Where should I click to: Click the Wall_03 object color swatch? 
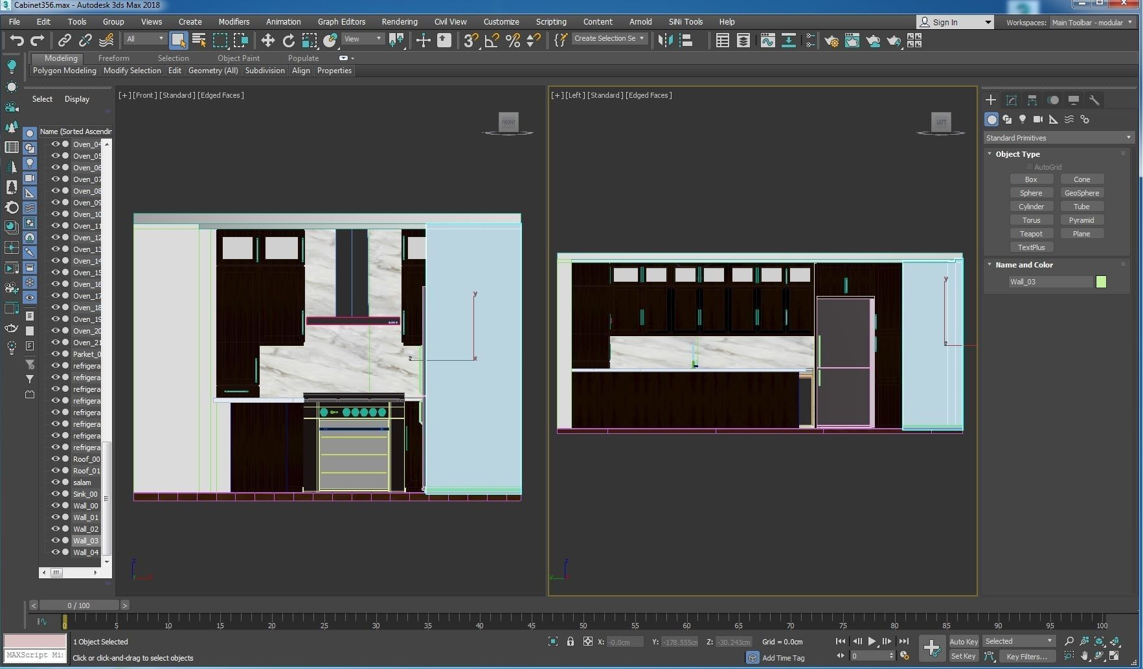[1101, 282]
